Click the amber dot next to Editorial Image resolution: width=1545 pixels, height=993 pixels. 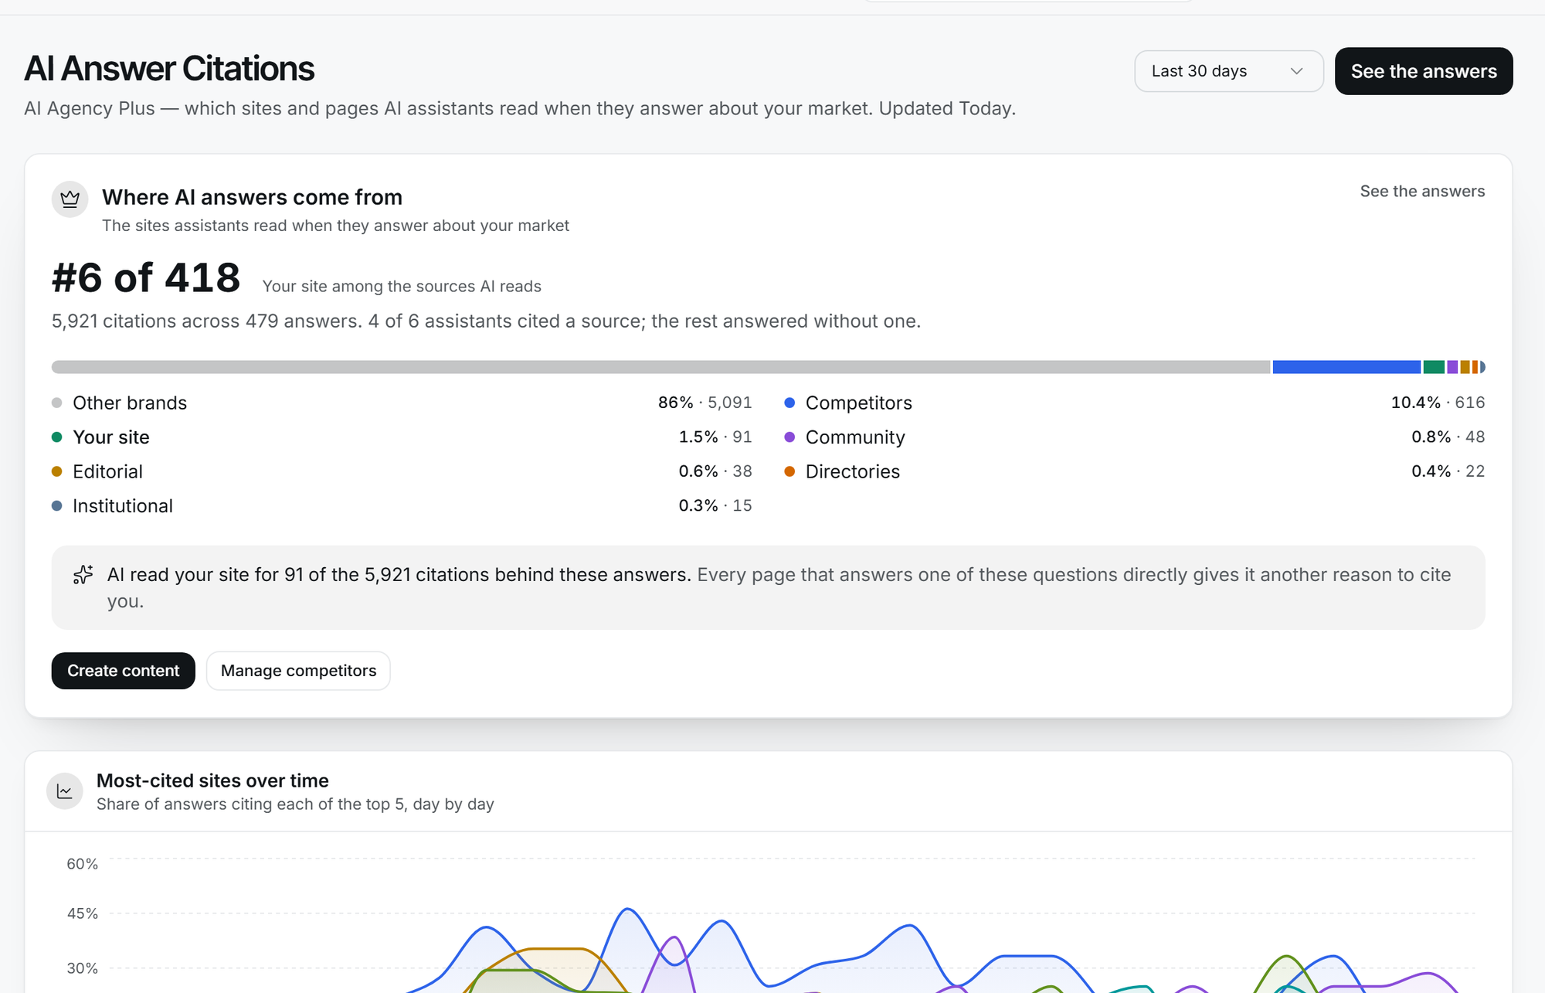pyautogui.click(x=56, y=471)
